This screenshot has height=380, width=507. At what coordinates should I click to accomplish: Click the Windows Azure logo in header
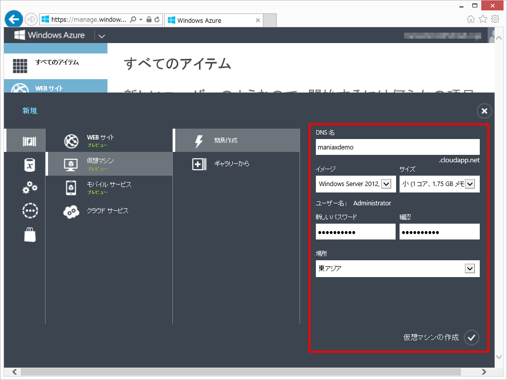pyautogui.click(x=50, y=35)
